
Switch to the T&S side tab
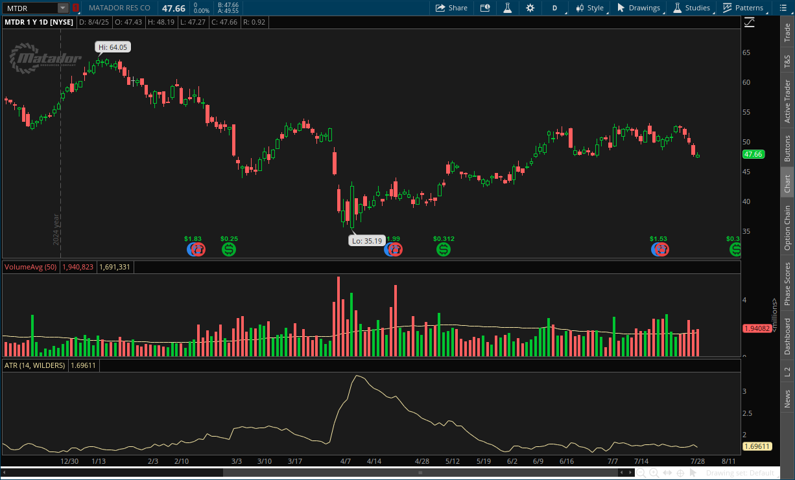787,62
